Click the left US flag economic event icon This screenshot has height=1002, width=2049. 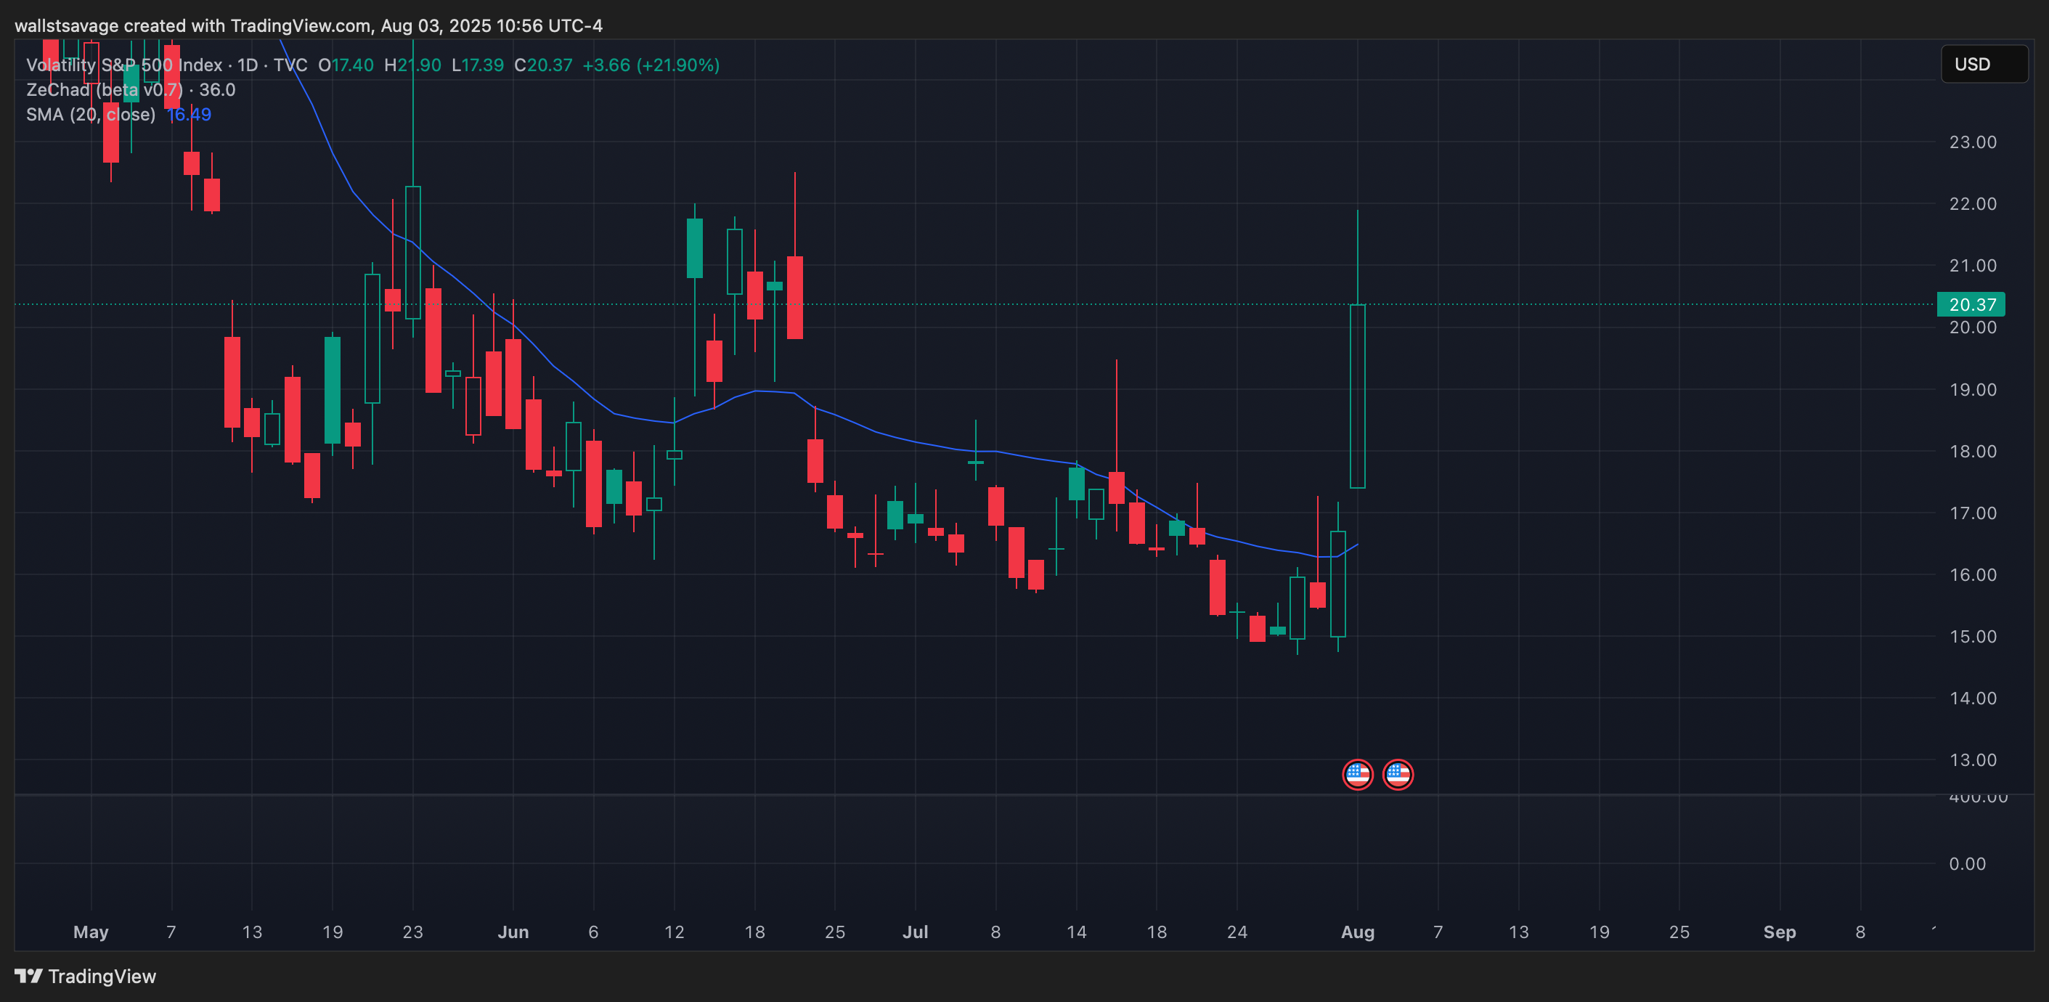coord(1357,774)
